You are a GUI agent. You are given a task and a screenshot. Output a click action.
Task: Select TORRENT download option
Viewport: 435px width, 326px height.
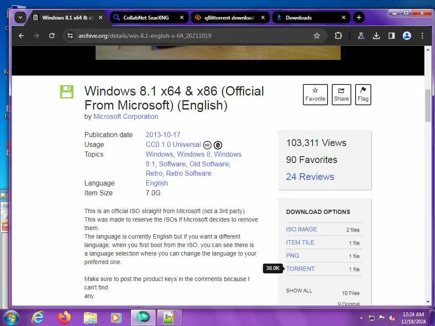[300, 269]
